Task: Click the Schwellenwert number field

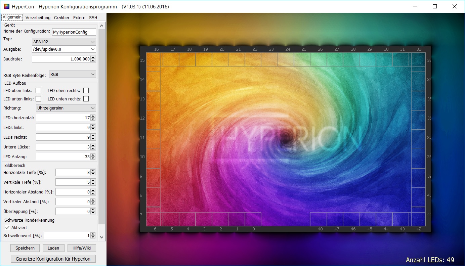Action: [67, 235]
